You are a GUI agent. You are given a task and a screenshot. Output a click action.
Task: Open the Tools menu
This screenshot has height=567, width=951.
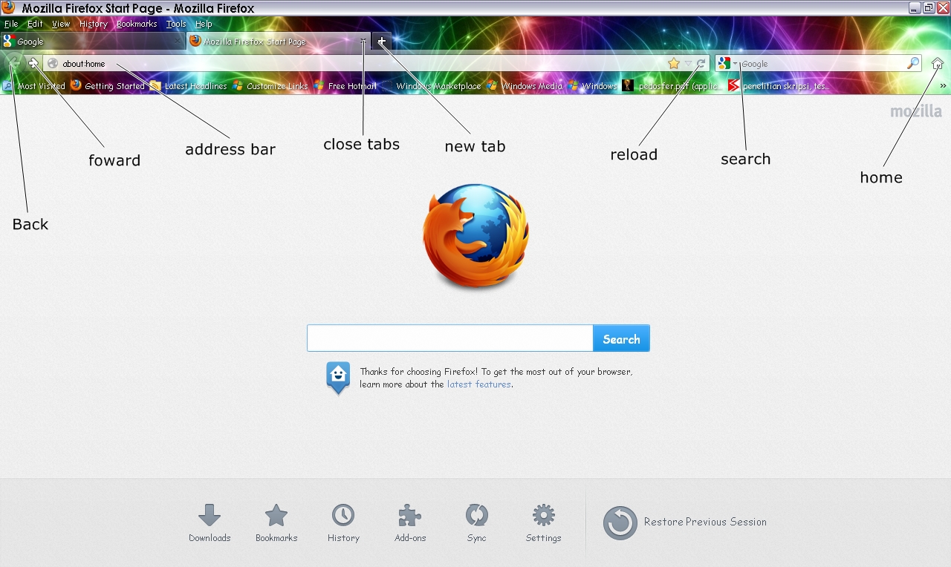pos(175,23)
